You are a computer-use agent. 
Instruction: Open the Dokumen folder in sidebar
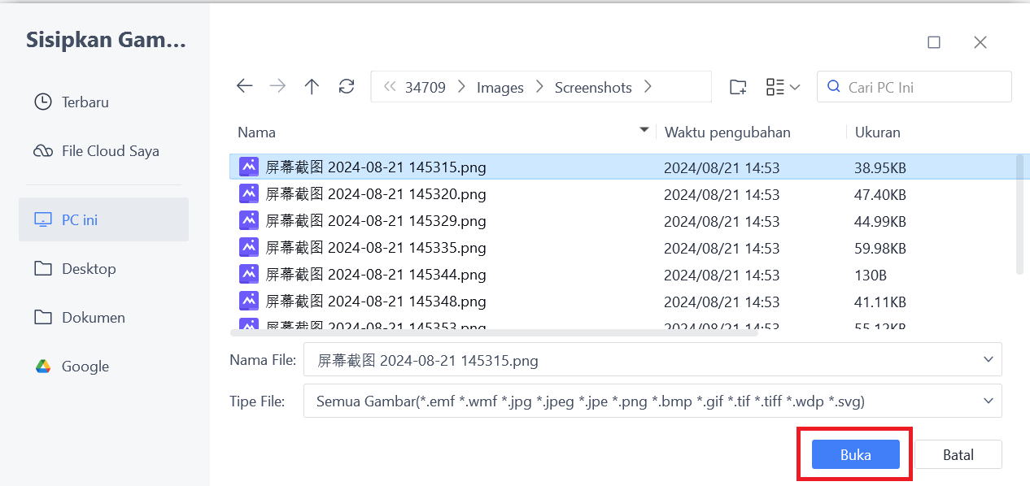click(x=103, y=318)
